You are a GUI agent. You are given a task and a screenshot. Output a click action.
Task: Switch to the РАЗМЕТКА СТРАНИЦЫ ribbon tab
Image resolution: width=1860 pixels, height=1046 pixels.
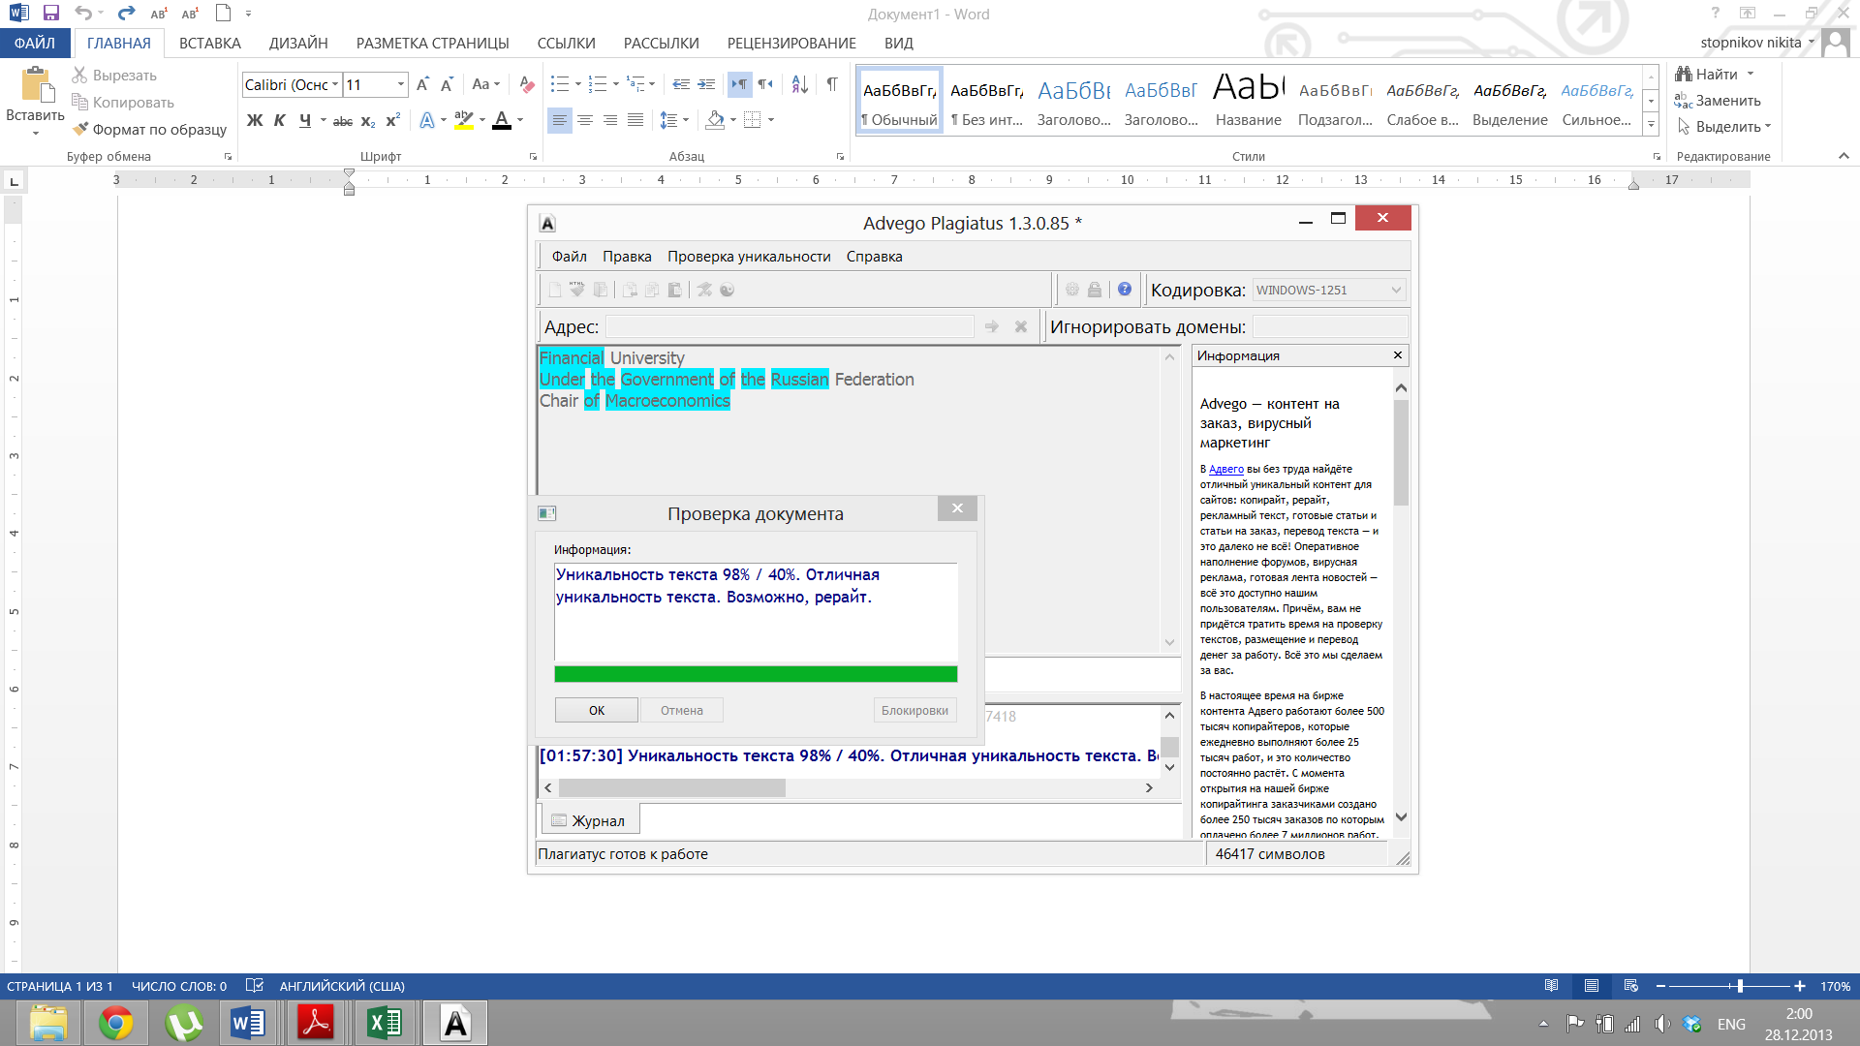point(432,43)
